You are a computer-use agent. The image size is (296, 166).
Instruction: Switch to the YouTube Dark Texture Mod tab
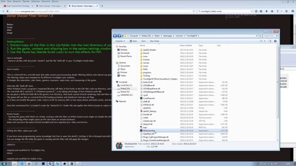18,6
